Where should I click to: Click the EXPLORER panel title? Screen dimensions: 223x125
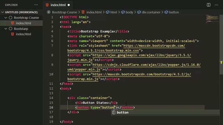[11, 5]
